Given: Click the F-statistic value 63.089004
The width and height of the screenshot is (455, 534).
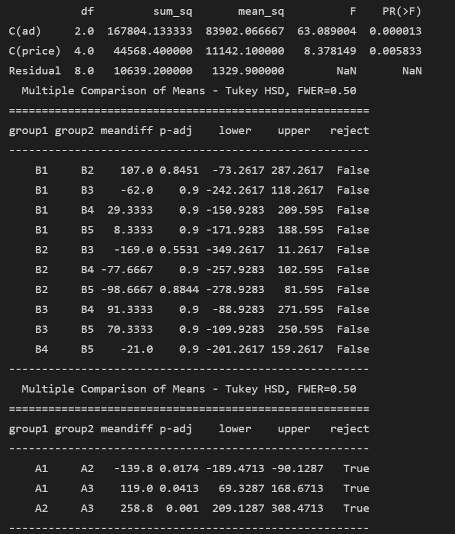Looking at the screenshot, I should [x=327, y=31].
